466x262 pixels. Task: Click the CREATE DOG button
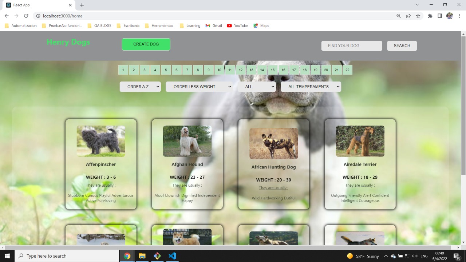click(x=146, y=44)
